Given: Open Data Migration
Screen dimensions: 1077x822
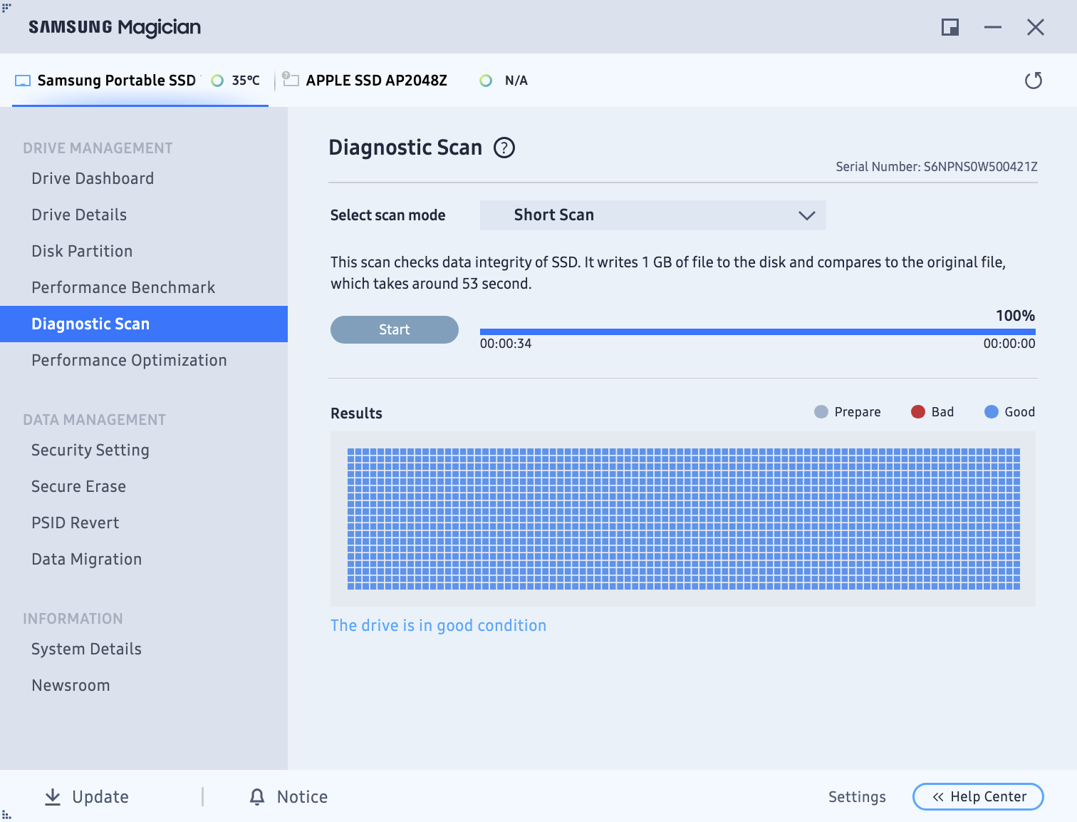Looking at the screenshot, I should coord(144,559).
